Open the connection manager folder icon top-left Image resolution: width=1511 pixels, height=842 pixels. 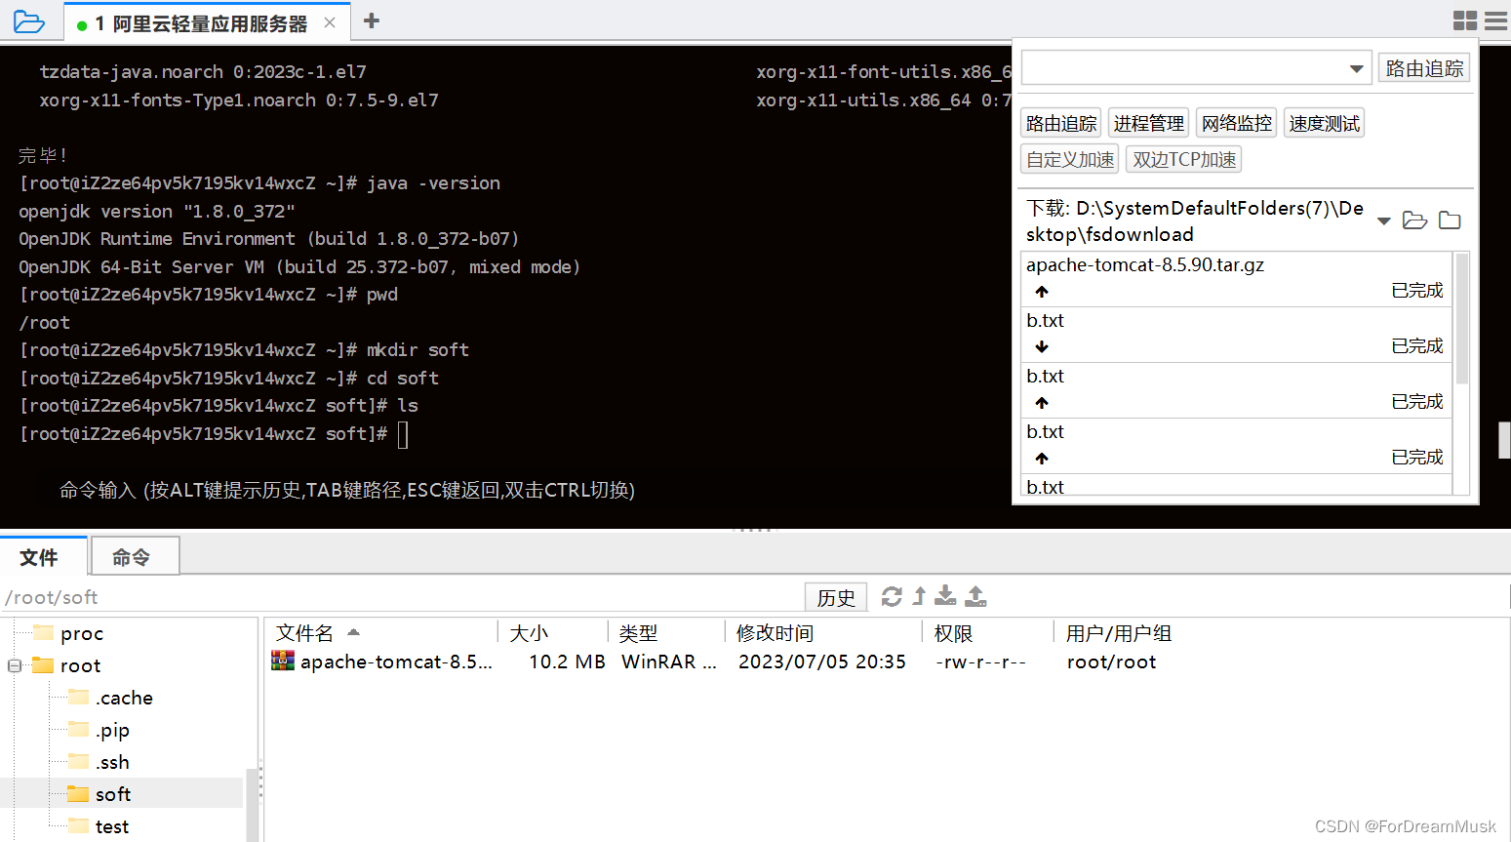pyautogui.click(x=28, y=20)
